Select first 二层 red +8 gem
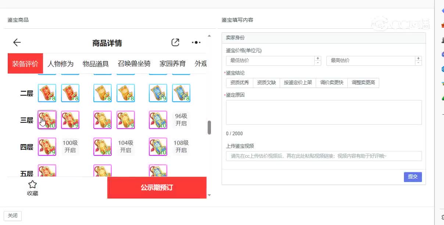The height and width of the screenshot is (225, 444). 47,93
